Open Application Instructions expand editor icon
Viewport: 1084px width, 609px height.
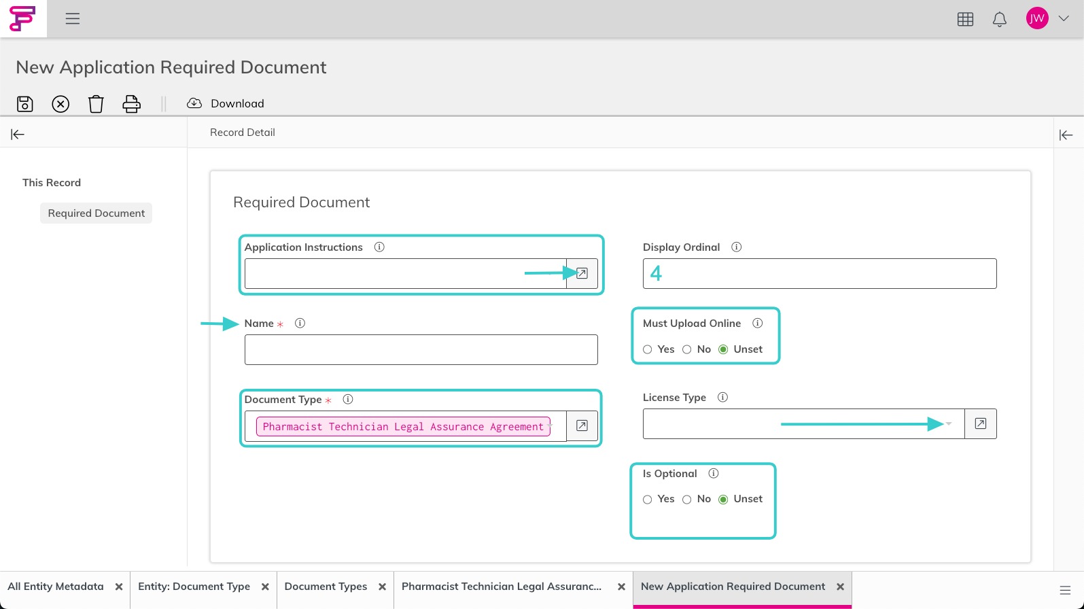pos(582,273)
